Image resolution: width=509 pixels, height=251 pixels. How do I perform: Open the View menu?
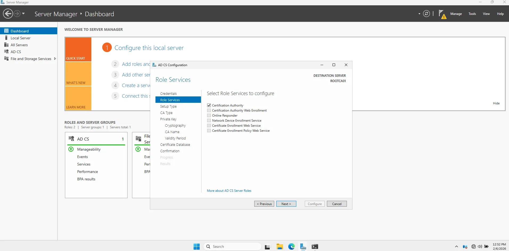coord(486,14)
